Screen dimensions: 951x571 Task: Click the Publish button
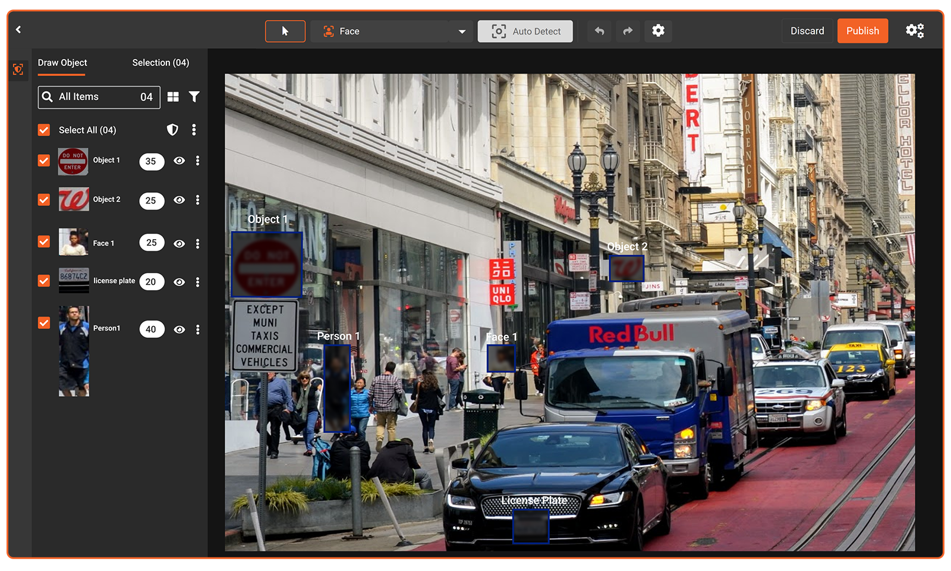[x=862, y=31]
